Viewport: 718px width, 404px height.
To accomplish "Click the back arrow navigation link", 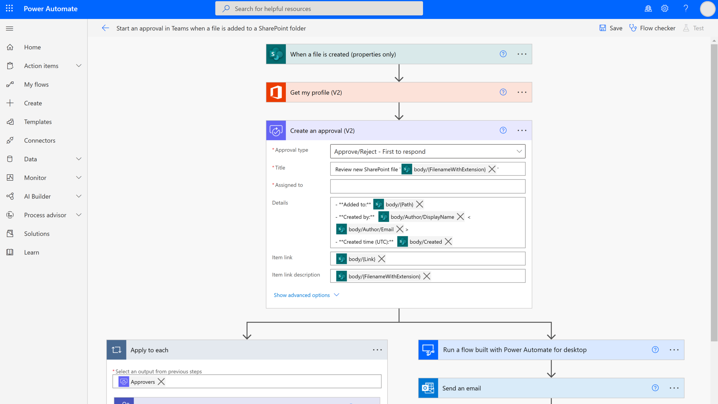I will [105, 28].
